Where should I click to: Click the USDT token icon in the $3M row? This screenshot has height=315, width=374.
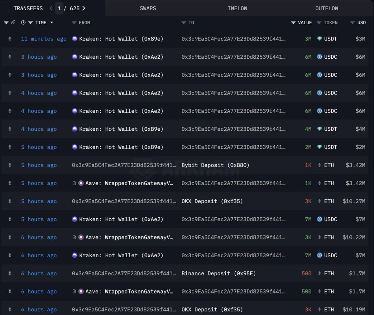319,39
